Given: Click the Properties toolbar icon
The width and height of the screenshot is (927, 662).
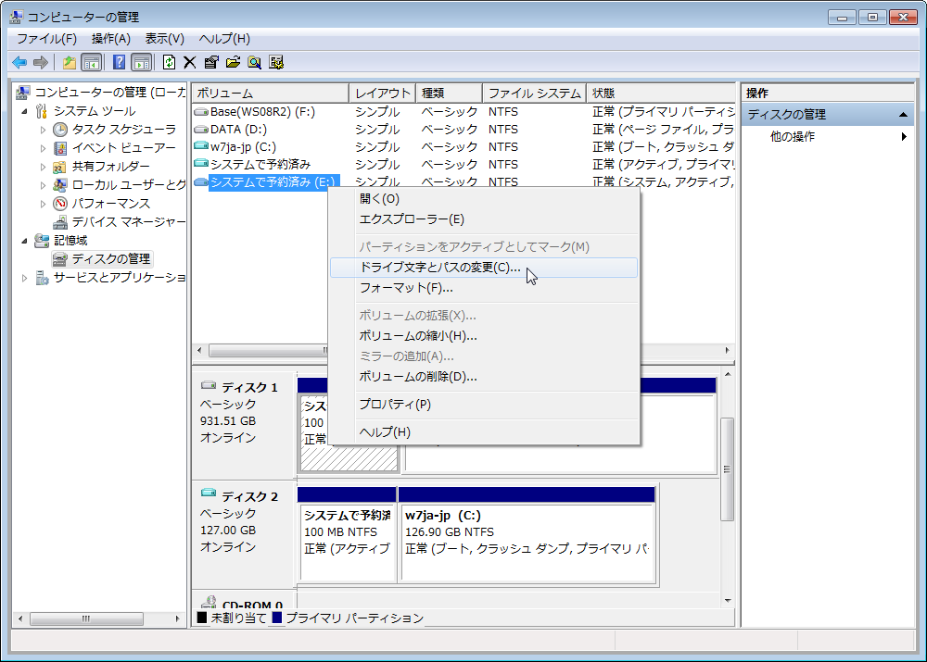Looking at the screenshot, I should [x=211, y=63].
